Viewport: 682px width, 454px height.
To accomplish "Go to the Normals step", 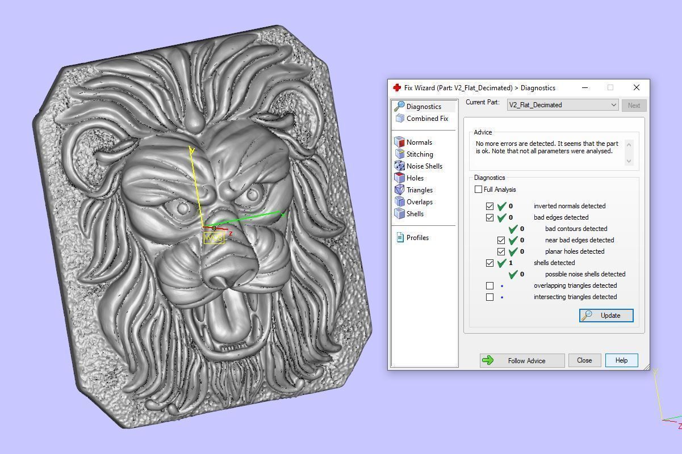I will point(419,142).
